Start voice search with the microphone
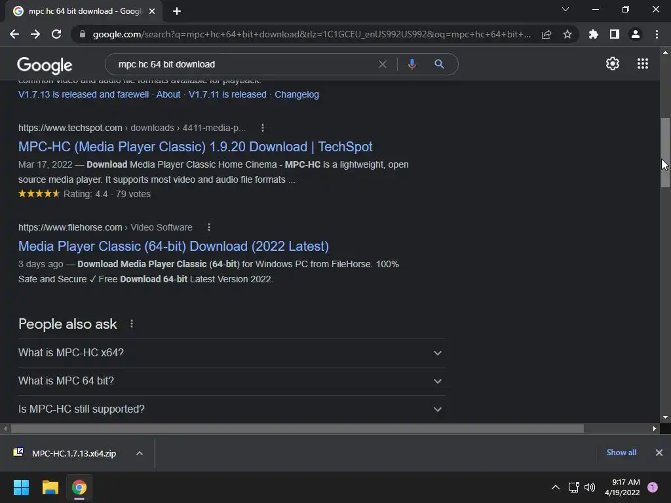 tap(412, 64)
